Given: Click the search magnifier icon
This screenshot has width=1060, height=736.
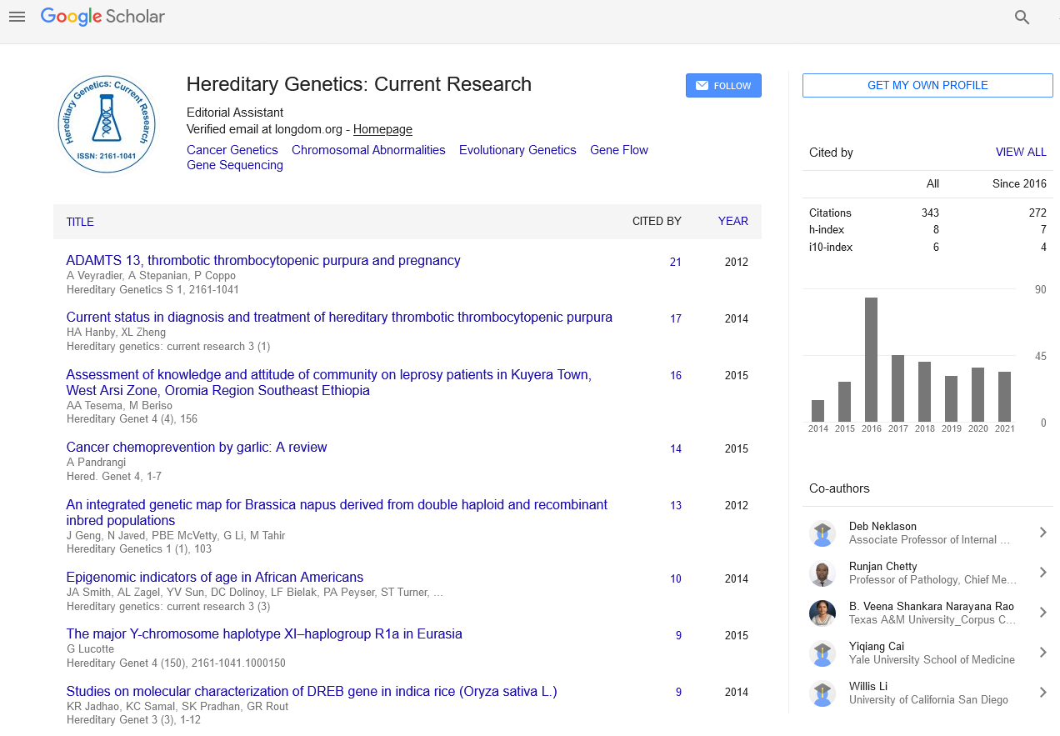Looking at the screenshot, I should coord(1022,17).
